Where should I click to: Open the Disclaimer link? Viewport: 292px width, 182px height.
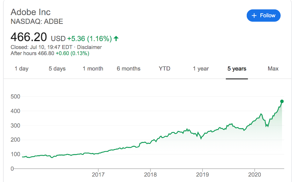(x=89, y=47)
